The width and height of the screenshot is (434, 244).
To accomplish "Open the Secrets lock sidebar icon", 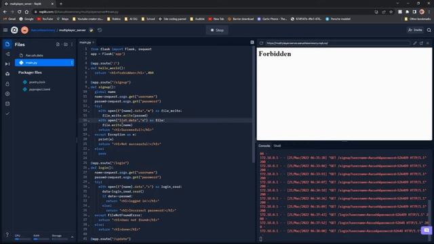I will (7, 84).
